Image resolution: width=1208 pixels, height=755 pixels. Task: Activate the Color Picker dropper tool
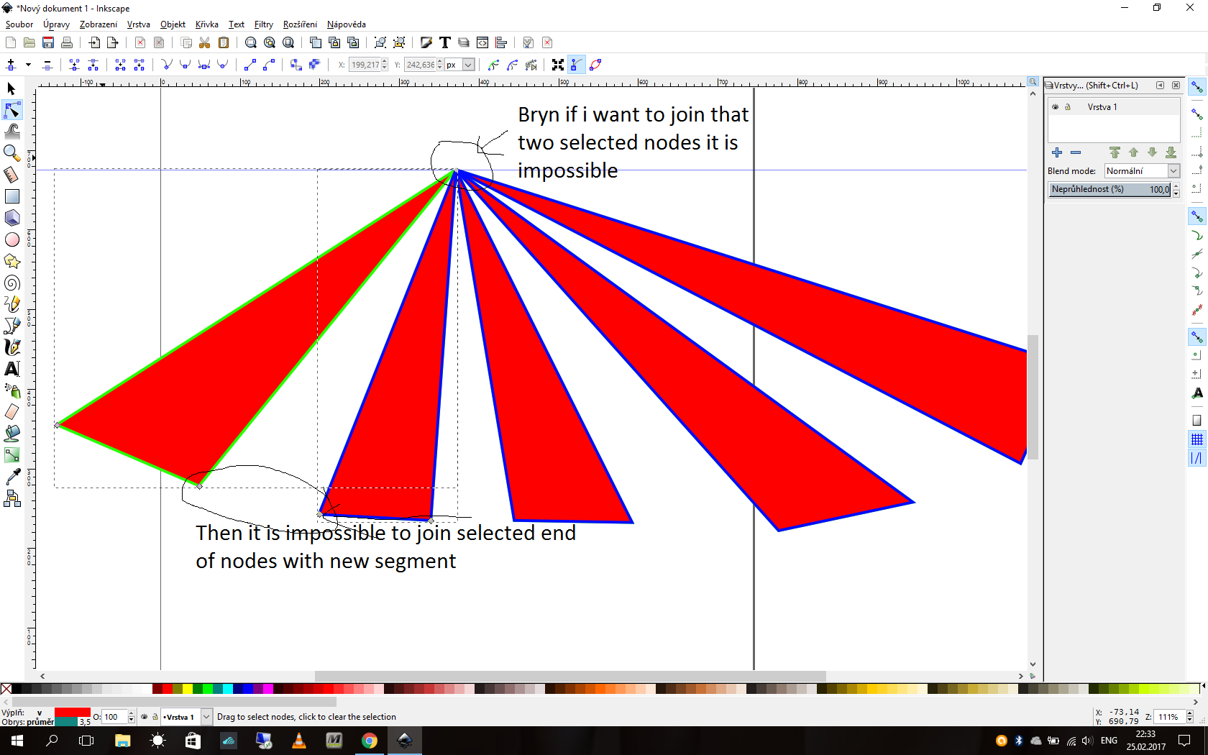[x=12, y=477]
